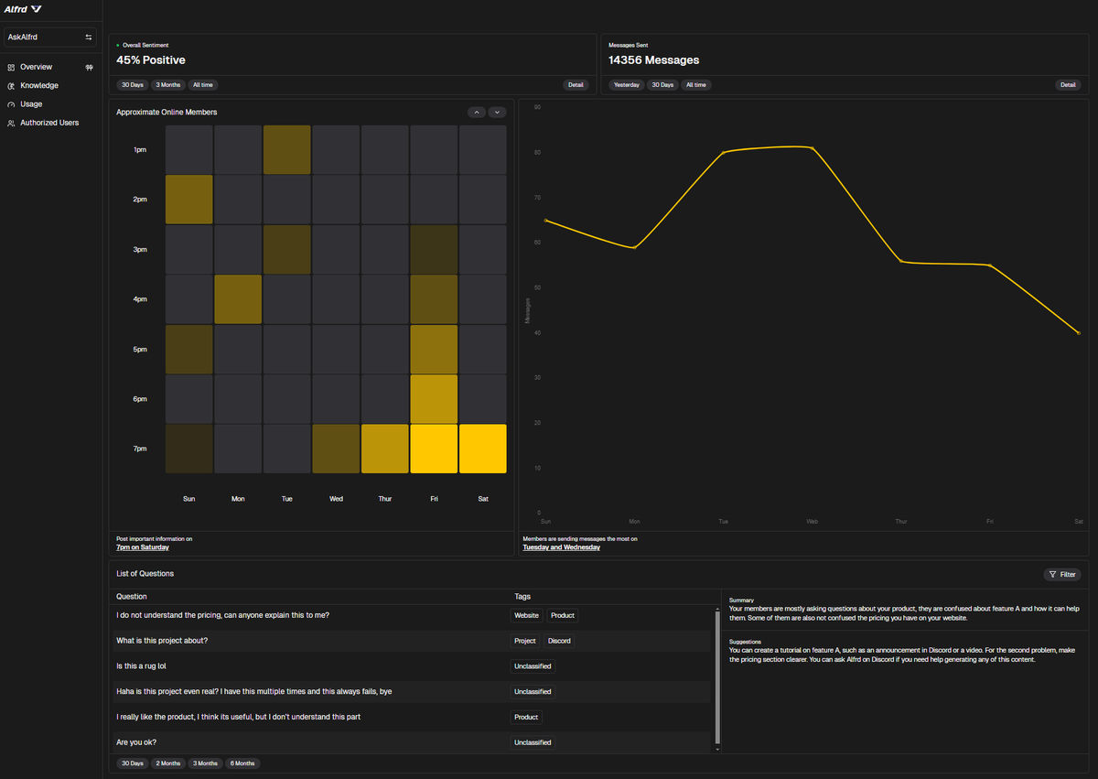Set Overall Sentiment range to 30 Days
The width and height of the screenshot is (1098, 779).
pyautogui.click(x=132, y=85)
